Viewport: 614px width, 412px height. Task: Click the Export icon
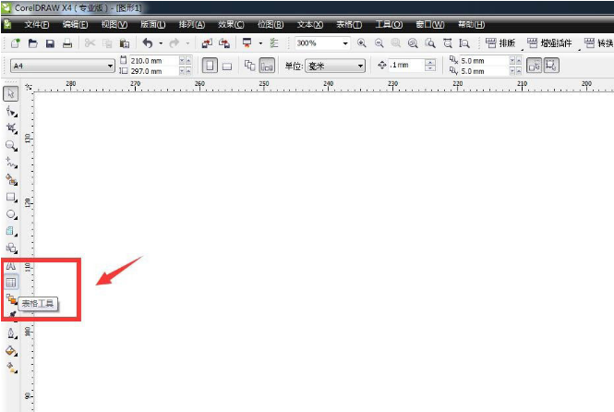click(x=224, y=43)
